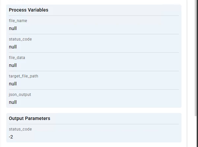Select the file_name variable label
The height and width of the screenshot is (147, 198).
pos(18,21)
